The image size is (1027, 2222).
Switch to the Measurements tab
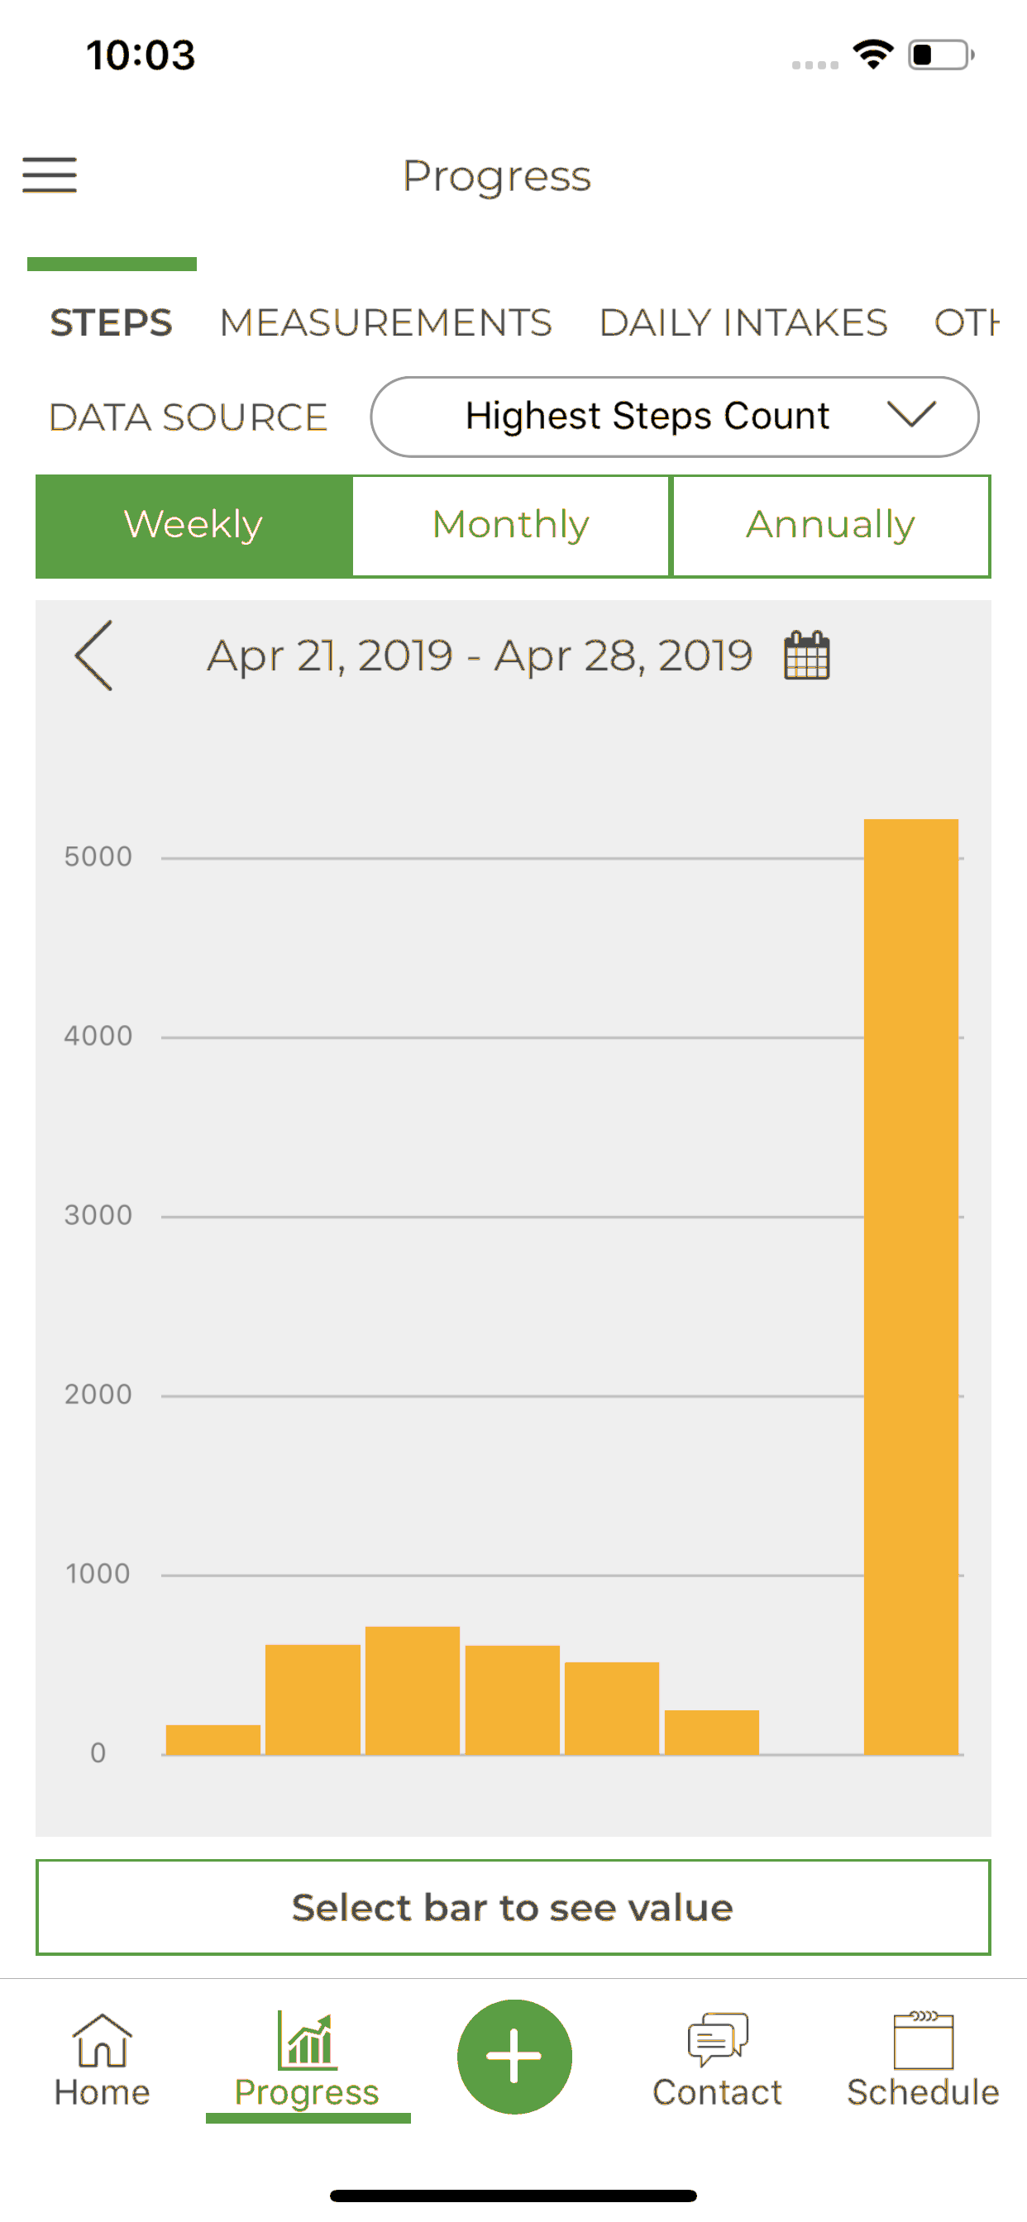pyautogui.click(x=385, y=322)
